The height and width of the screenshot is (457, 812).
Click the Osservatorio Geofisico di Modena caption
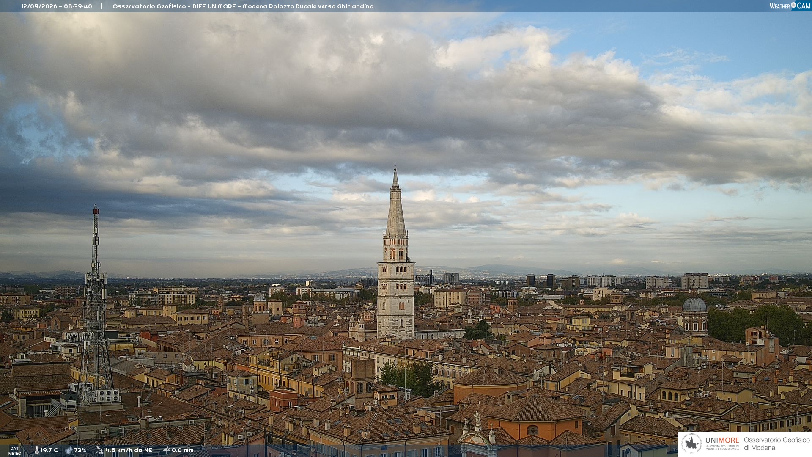click(776, 444)
